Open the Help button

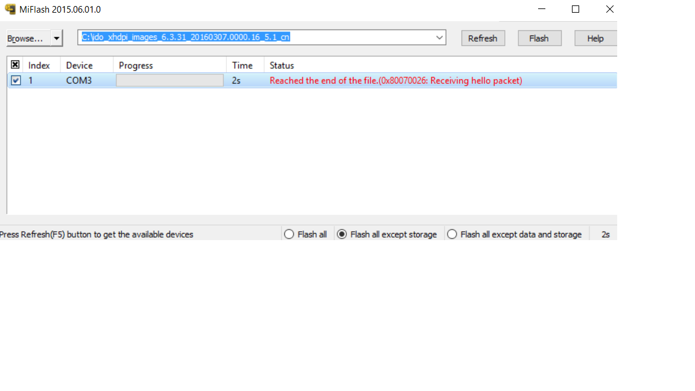point(595,38)
